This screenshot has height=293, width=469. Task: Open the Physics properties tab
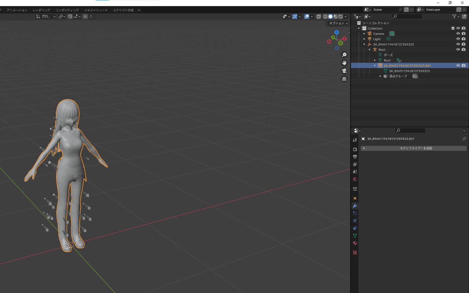coord(355,221)
